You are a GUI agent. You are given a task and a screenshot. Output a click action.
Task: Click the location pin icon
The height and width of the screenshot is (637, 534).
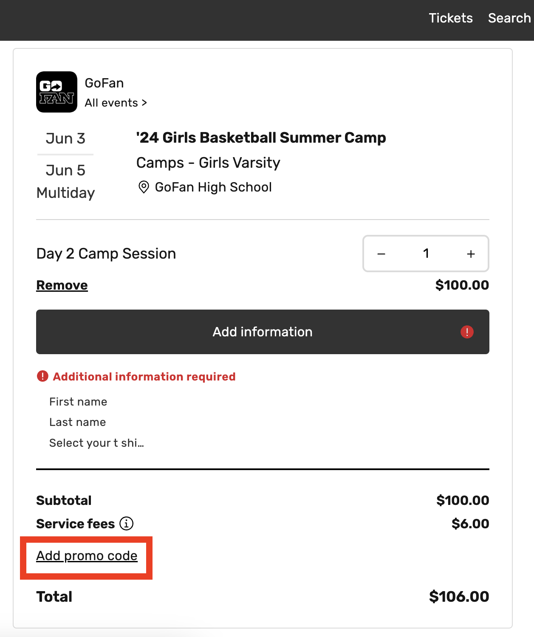[x=144, y=187]
